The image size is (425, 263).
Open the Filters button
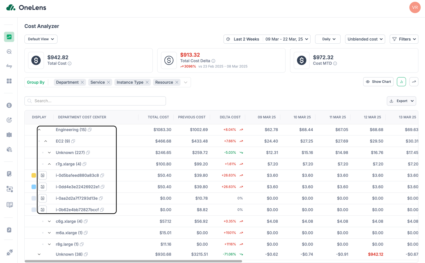coord(404,39)
